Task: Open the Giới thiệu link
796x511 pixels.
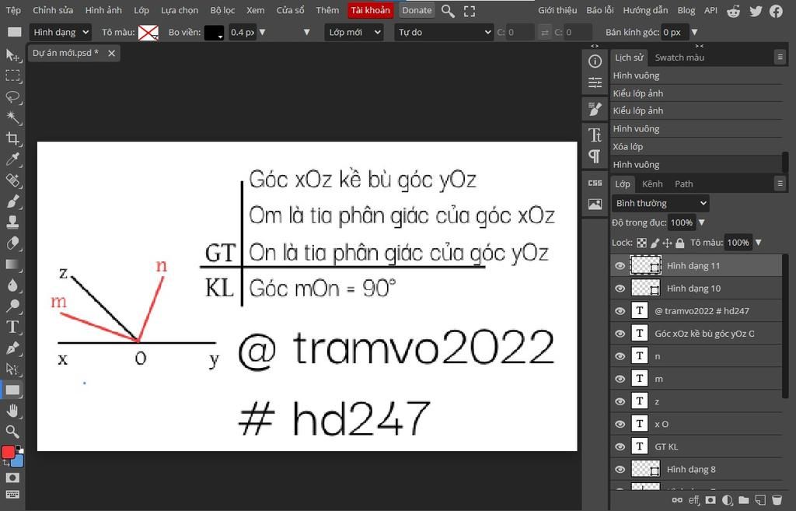Action: tap(557, 10)
